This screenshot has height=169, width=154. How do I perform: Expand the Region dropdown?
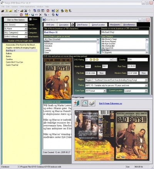point(146,80)
